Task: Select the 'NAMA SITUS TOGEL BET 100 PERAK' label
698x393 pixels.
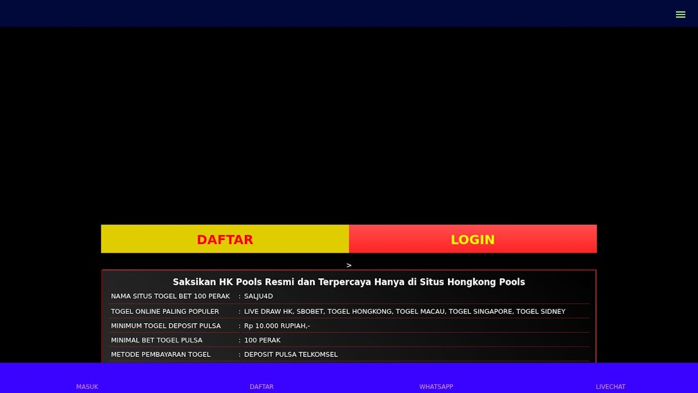Action: (170, 296)
